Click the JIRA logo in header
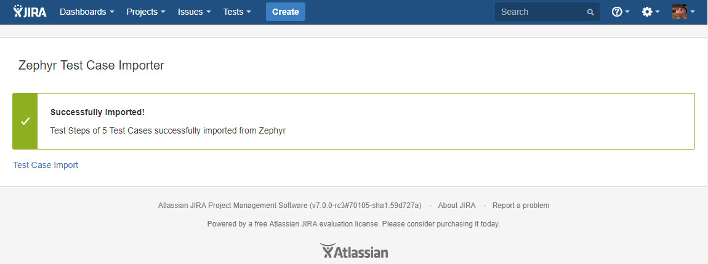 pyautogui.click(x=30, y=12)
